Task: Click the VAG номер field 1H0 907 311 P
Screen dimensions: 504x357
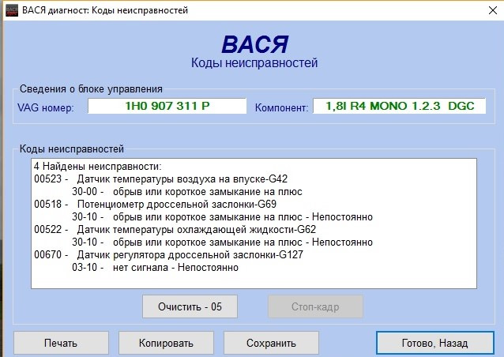Action: tap(167, 106)
